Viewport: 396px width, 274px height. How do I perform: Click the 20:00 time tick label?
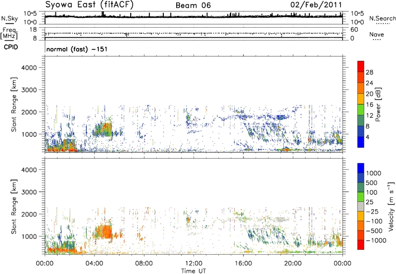(293, 264)
